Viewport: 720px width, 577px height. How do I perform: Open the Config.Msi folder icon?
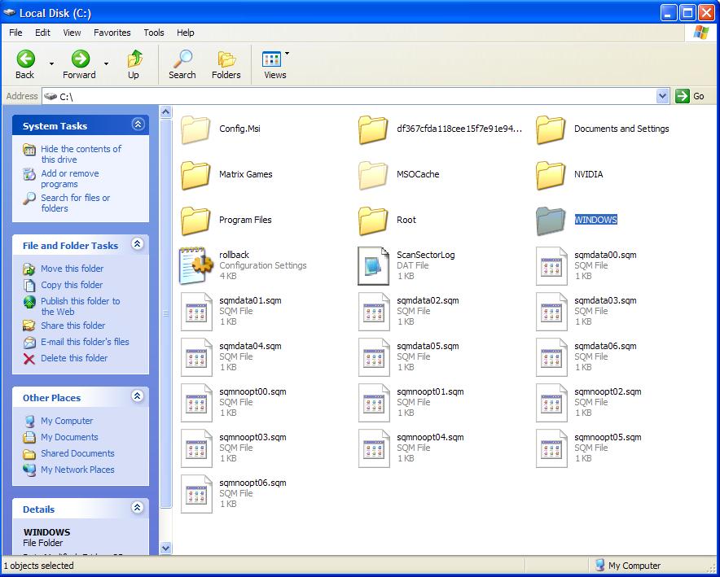pos(196,129)
